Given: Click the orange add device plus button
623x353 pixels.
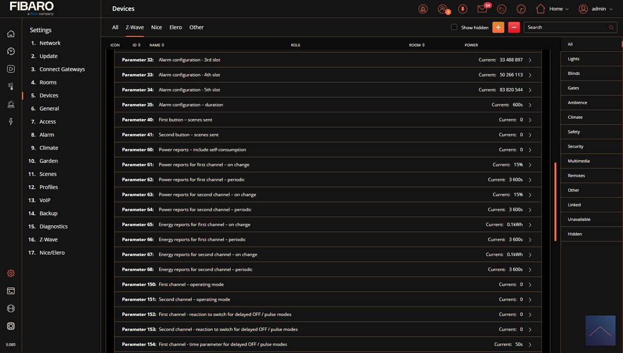Looking at the screenshot, I should (498, 27).
